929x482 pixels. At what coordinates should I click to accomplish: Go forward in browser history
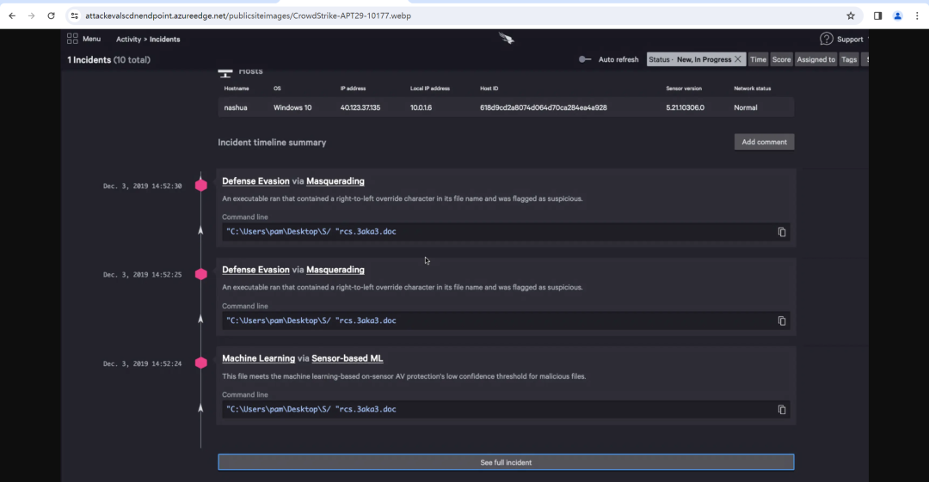click(32, 16)
